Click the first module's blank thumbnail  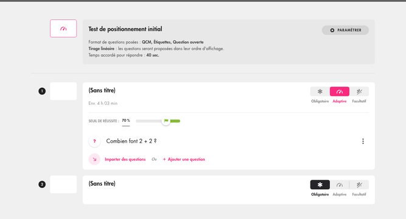63,91
